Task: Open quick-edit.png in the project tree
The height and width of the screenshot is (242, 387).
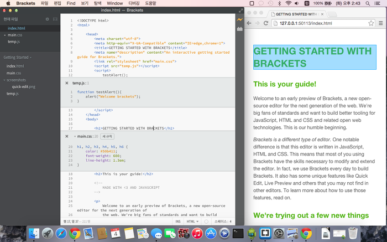Action: pos(23,87)
